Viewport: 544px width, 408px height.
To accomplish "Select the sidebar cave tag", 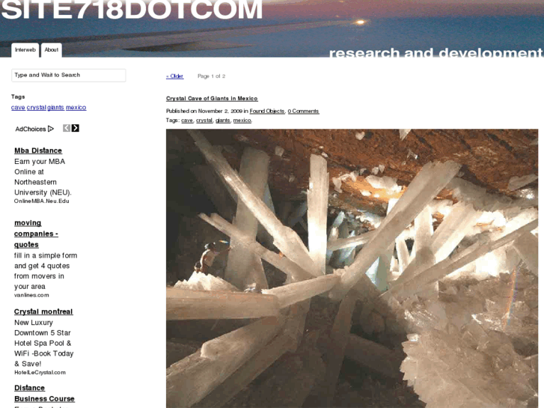I will tap(18, 107).
